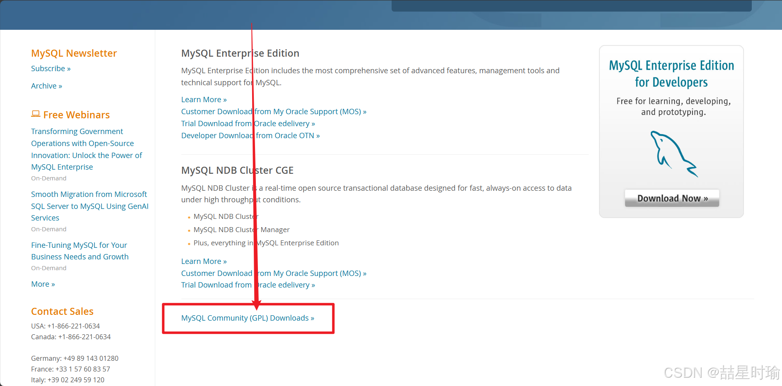Open Fine-Tuning MySQL for Your Business webinar
782x386 pixels.
coord(80,251)
